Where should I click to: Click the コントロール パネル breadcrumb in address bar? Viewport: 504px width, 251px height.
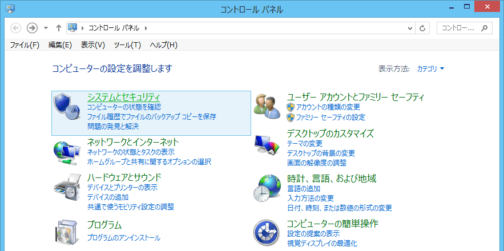click(x=114, y=29)
